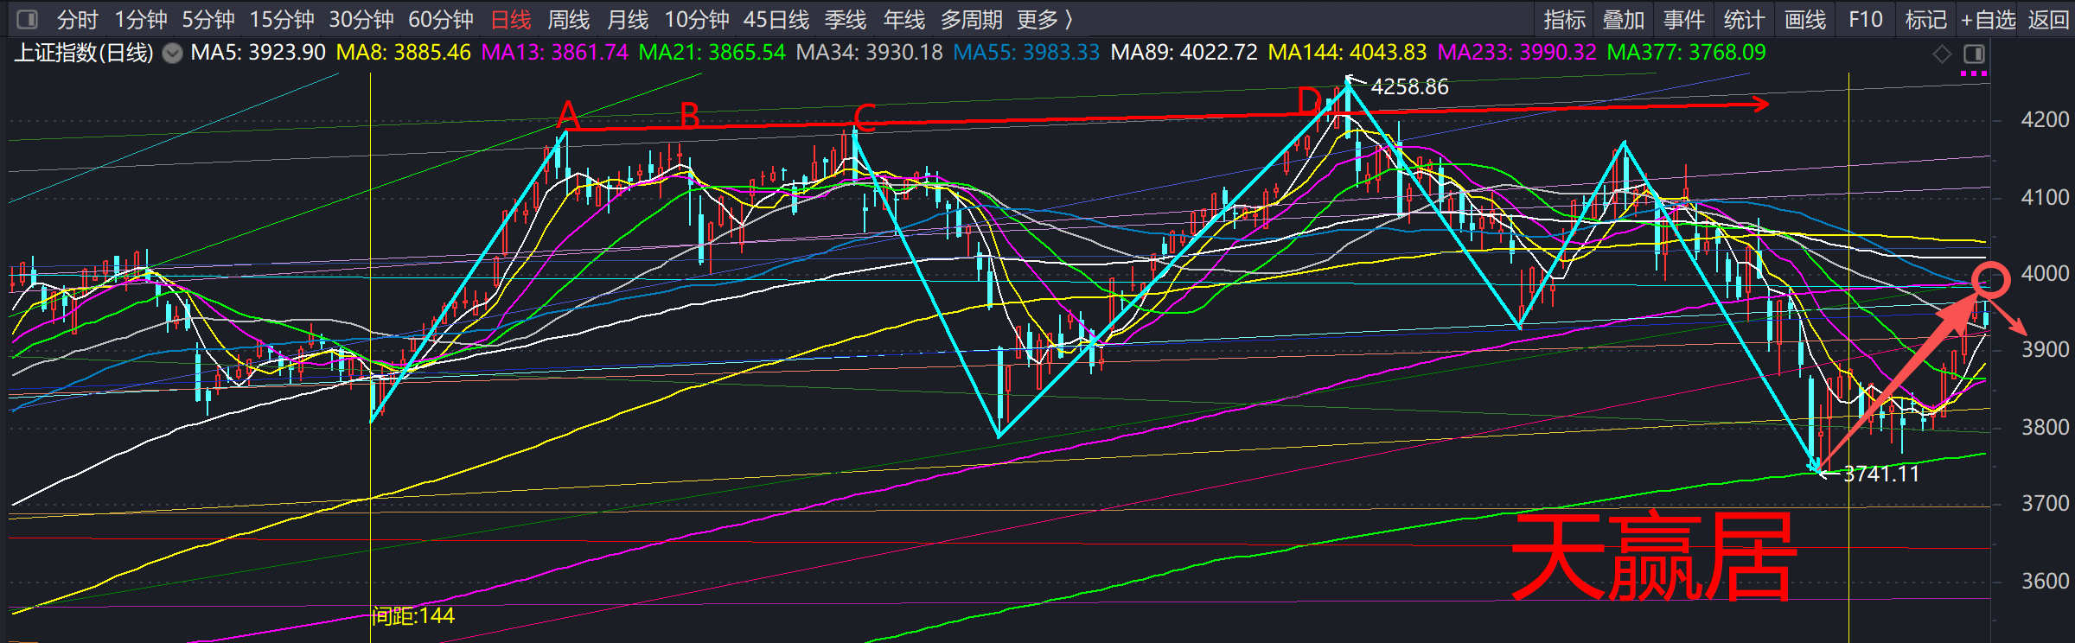Image resolution: width=2075 pixels, height=643 pixels.
Task: Click the MA13: 3861.74 label
Action: click(554, 53)
